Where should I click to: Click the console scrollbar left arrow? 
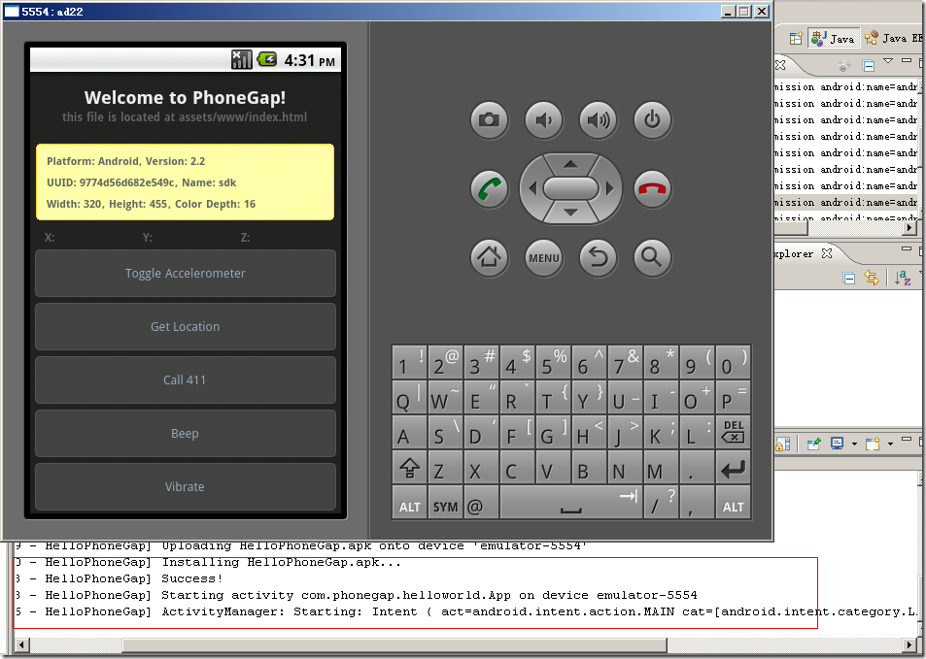tap(21, 644)
